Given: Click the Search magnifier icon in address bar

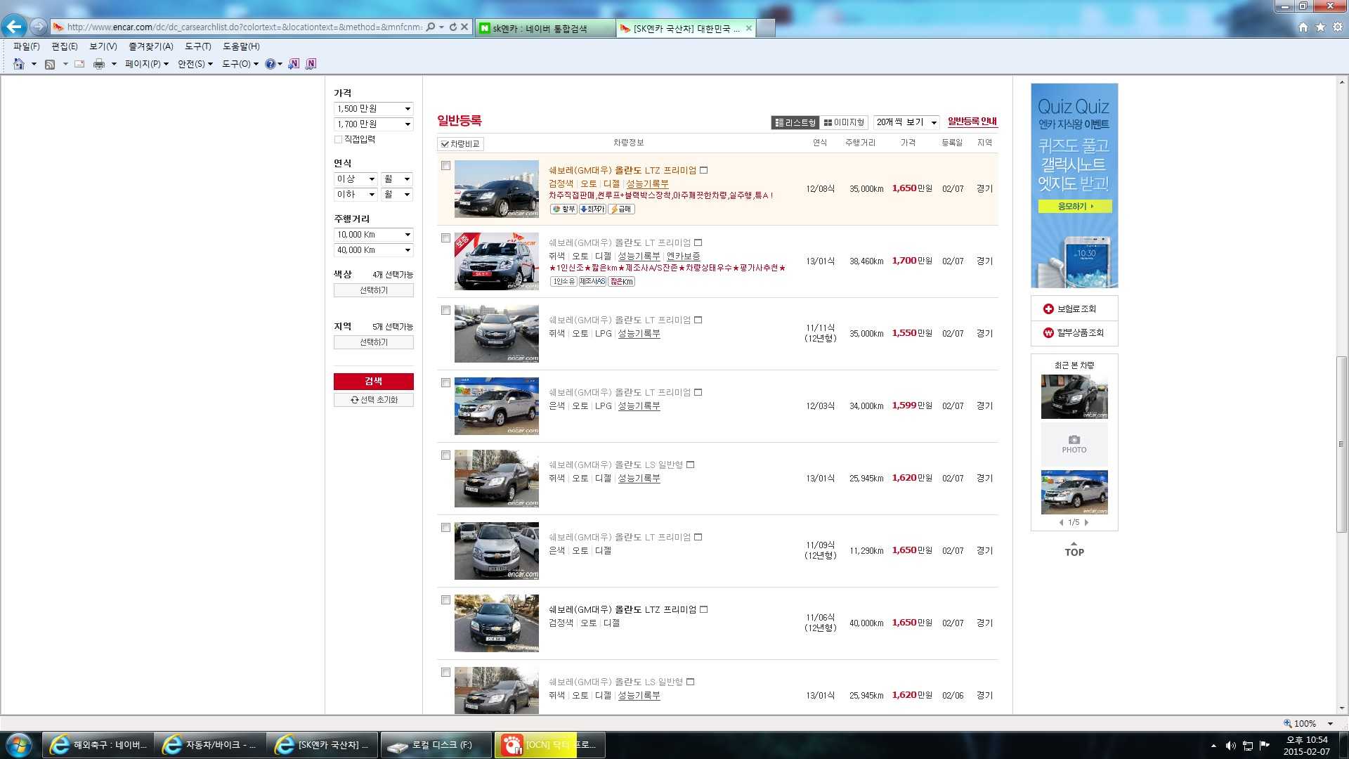Looking at the screenshot, I should [431, 27].
